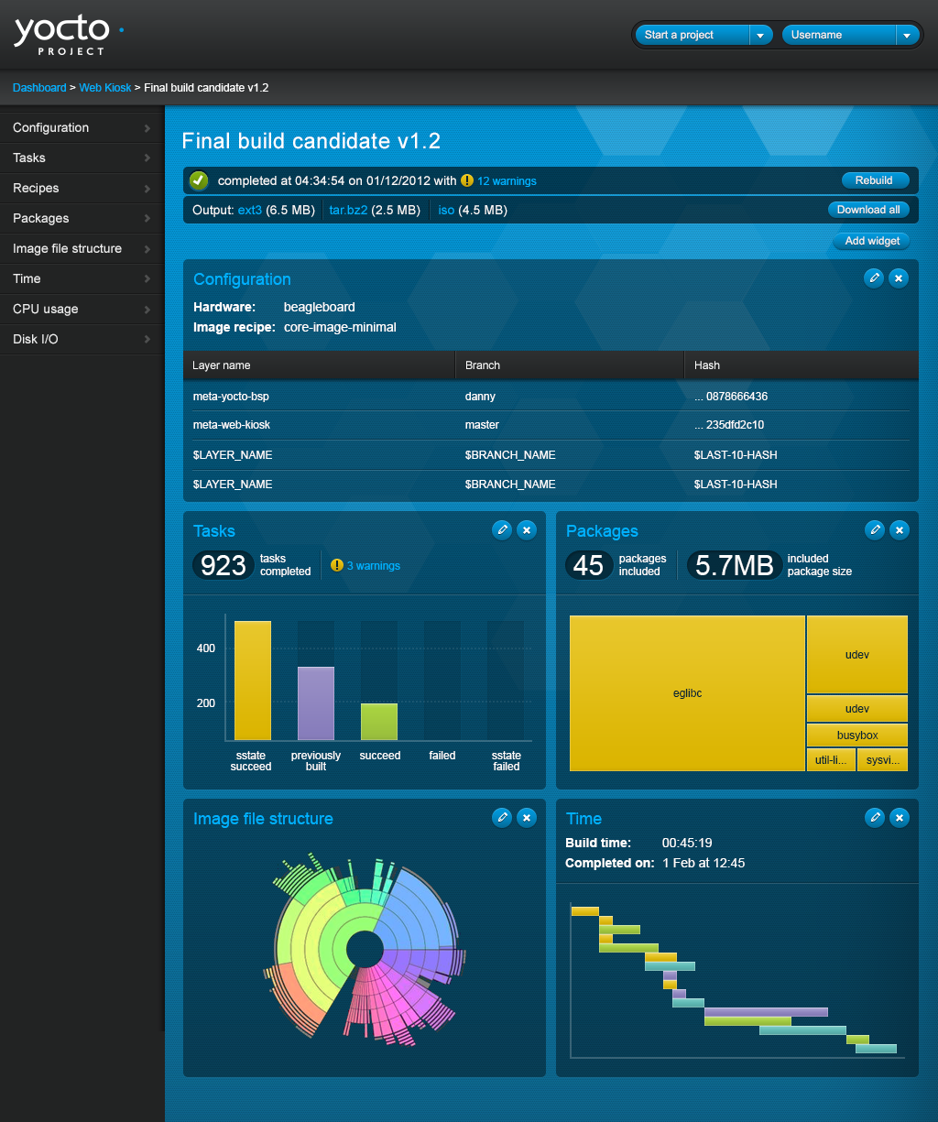This screenshot has width=938, height=1122.
Task: Open edit for Image file structure widget
Action: (501, 817)
